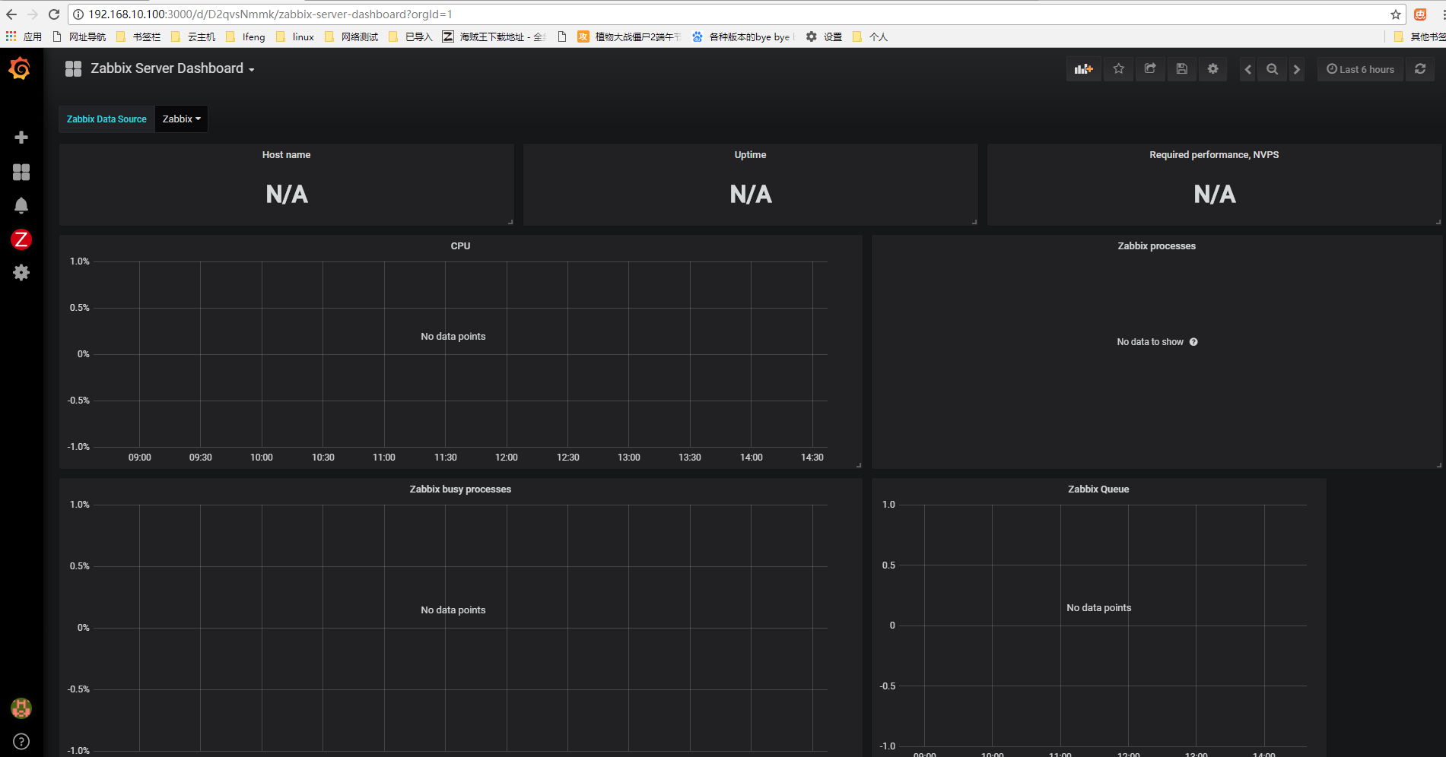
Task: Open the 应用 apps shortcut
Action: coord(24,36)
